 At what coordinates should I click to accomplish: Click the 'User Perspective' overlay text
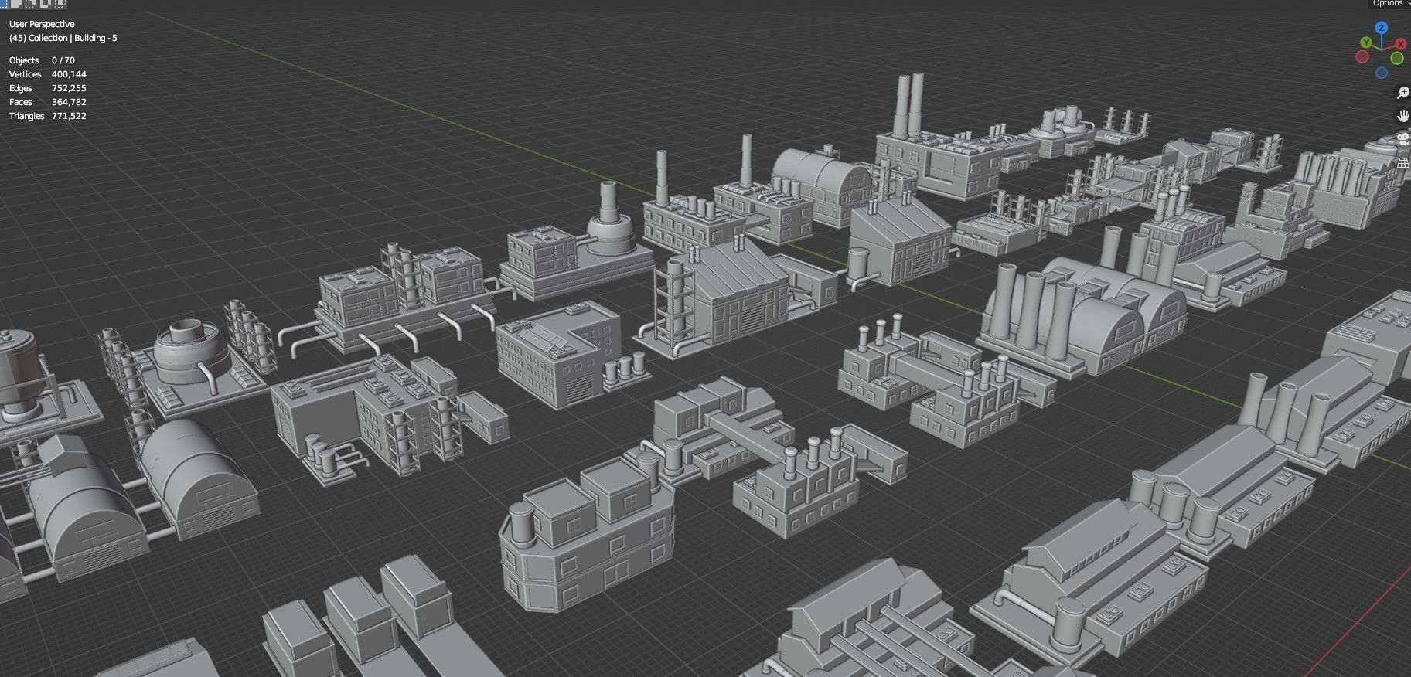click(x=42, y=24)
